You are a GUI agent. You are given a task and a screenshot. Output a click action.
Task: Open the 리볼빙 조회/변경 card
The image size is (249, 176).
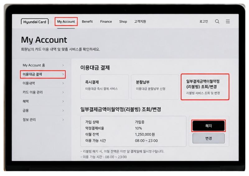205,87
